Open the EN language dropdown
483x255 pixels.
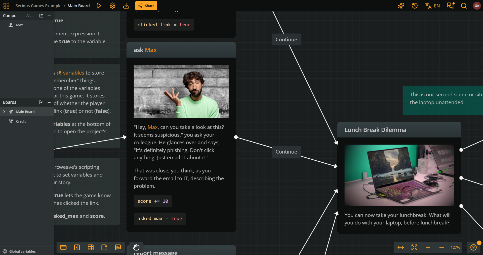[x=433, y=6]
